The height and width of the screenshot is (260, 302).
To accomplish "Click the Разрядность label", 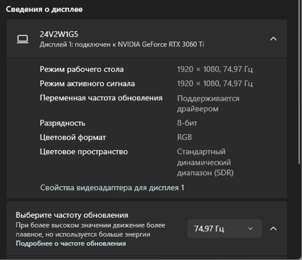I will pyautogui.click(x=63, y=123).
